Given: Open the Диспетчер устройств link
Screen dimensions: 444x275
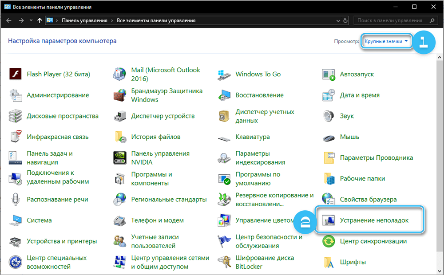Looking at the screenshot, I should [x=163, y=116].
